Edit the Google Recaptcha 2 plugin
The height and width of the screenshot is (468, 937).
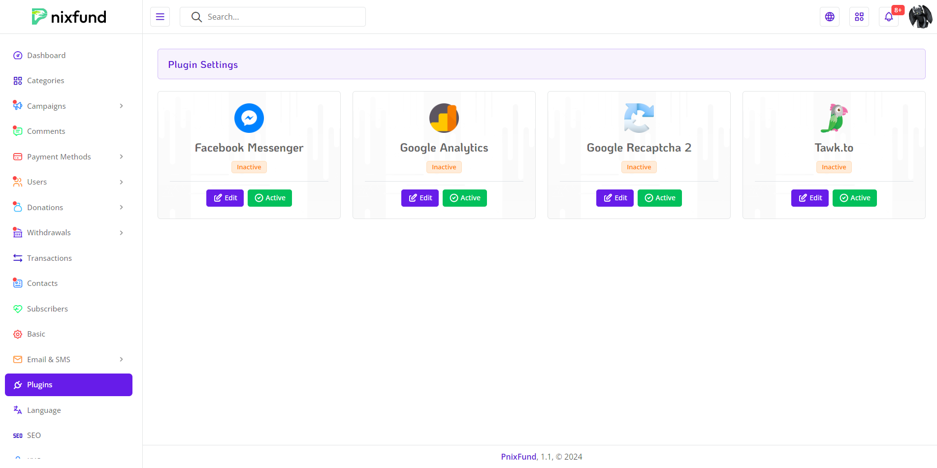click(615, 198)
